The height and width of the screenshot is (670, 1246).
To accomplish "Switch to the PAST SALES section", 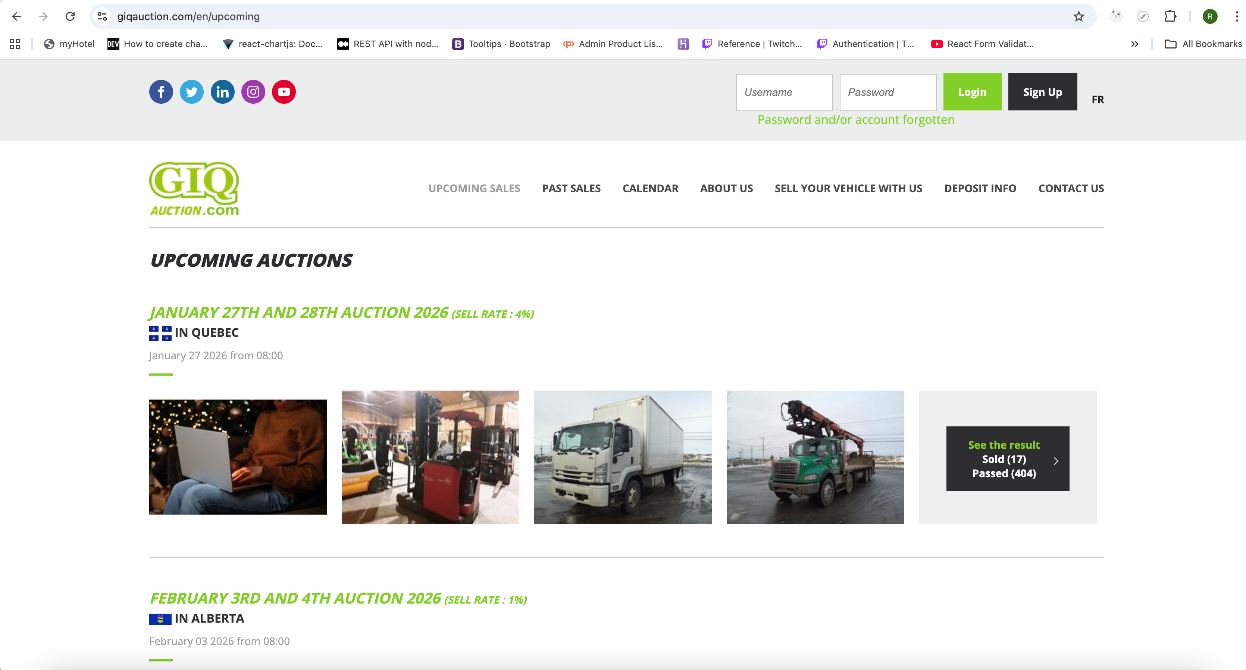I will pyautogui.click(x=571, y=188).
